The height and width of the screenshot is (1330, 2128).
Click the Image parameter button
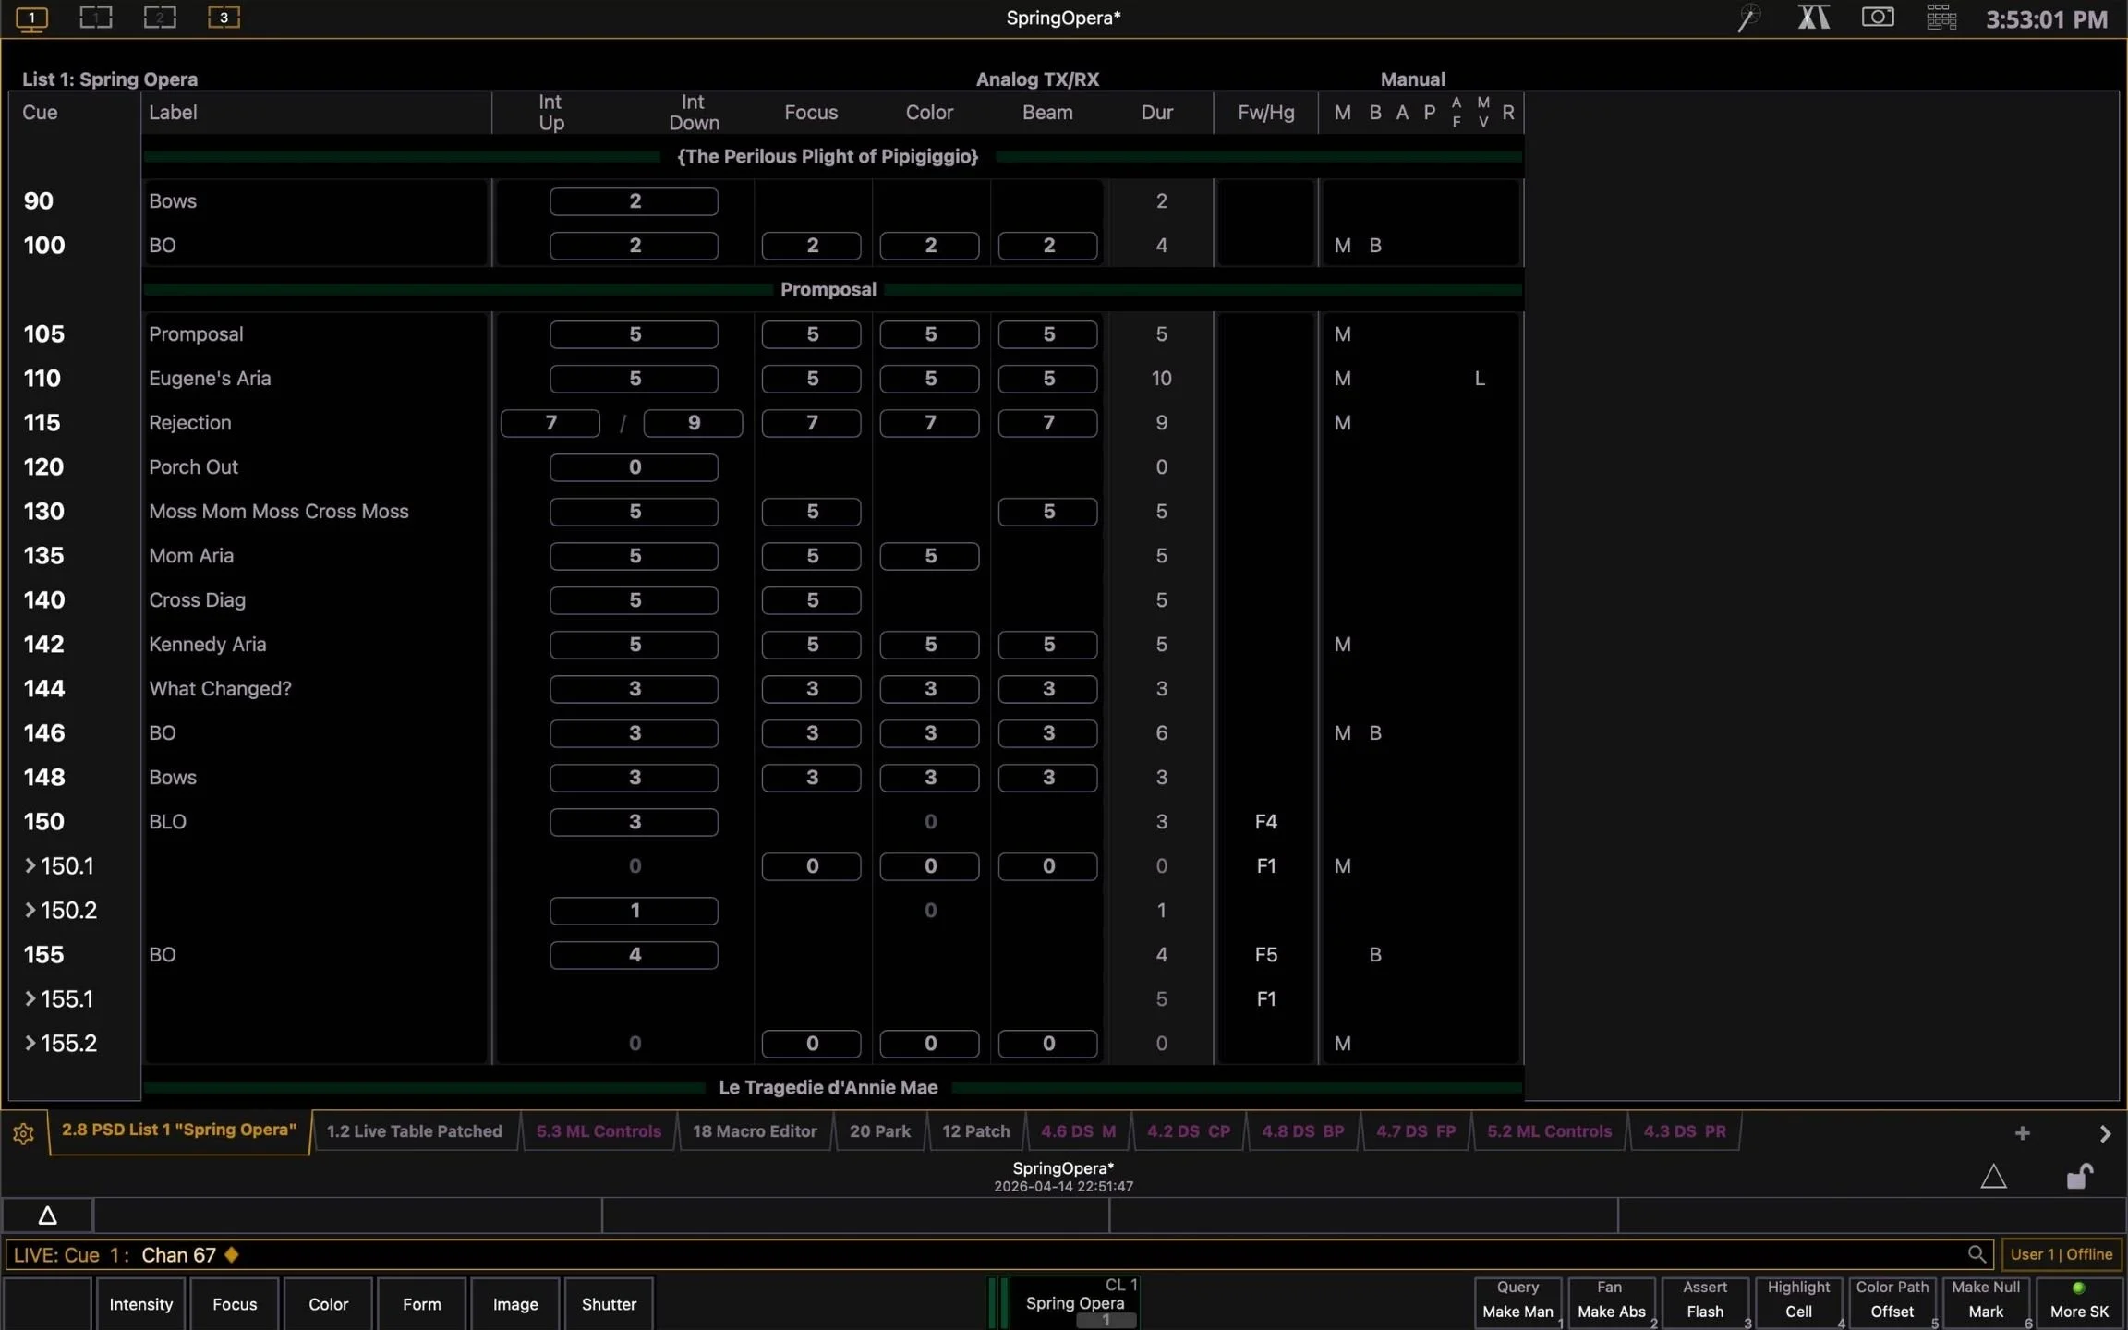pyautogui.click(x=515, y=1303)
